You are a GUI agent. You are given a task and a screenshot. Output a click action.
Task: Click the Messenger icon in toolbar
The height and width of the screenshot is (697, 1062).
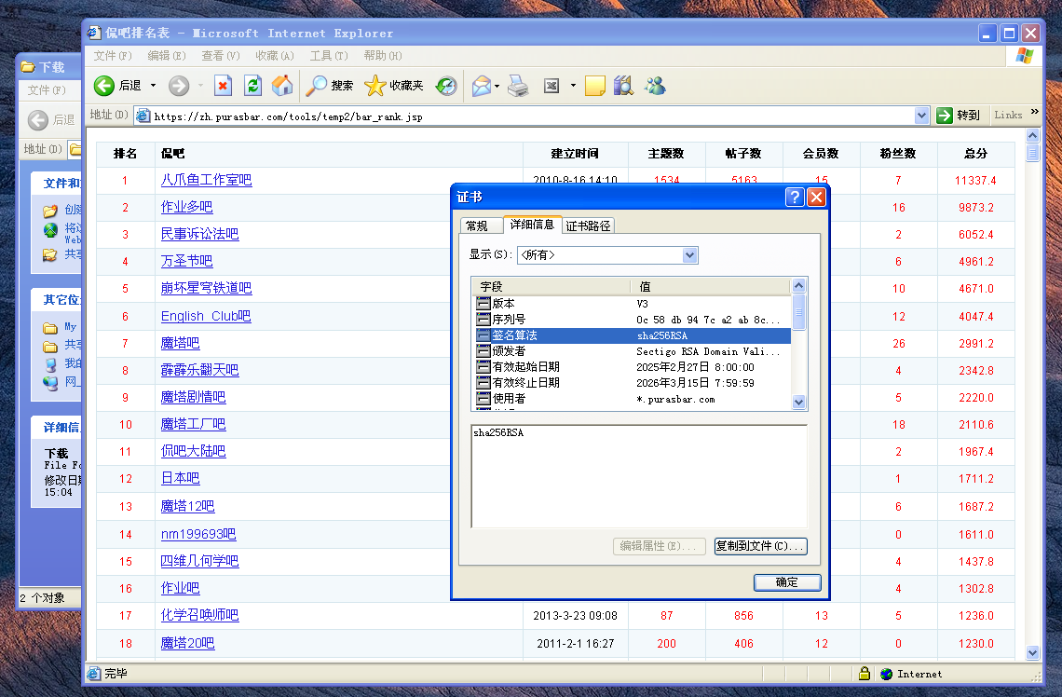pos(655,86)
